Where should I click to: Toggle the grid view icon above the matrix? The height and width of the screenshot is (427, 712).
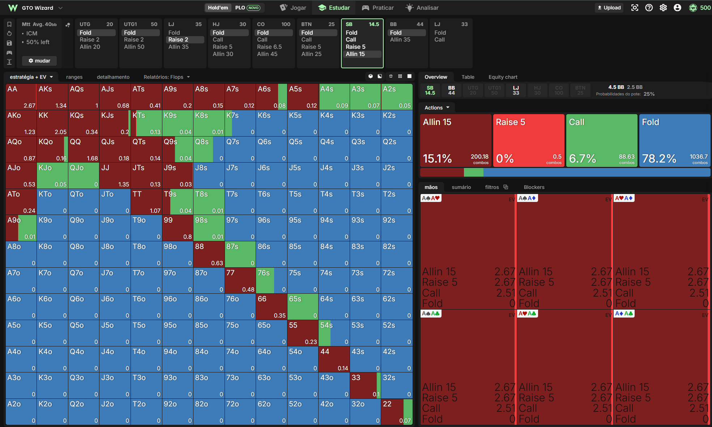(x=400, y=76)
